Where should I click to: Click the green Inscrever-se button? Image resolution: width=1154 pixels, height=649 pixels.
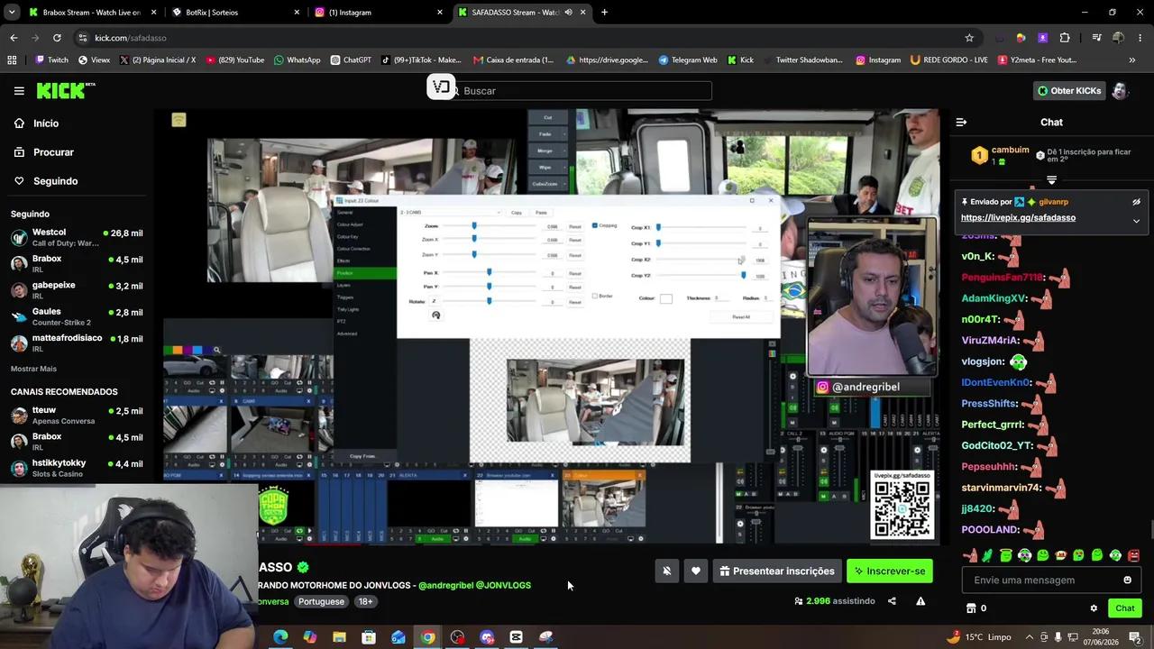click(889, 571)
